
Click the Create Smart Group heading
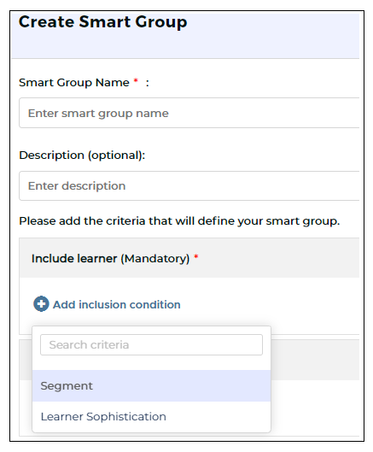[102, 22]
